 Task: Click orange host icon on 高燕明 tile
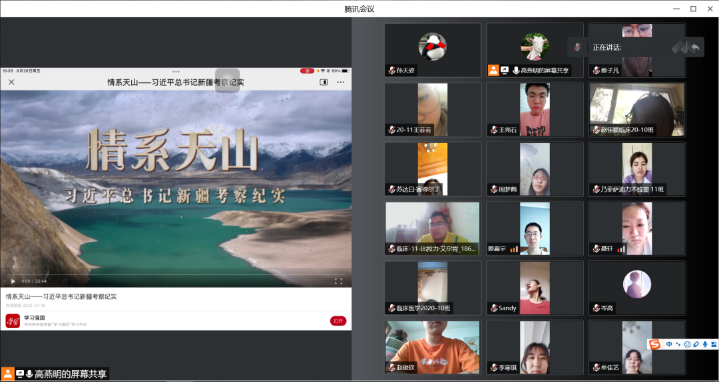click(493, 70)
